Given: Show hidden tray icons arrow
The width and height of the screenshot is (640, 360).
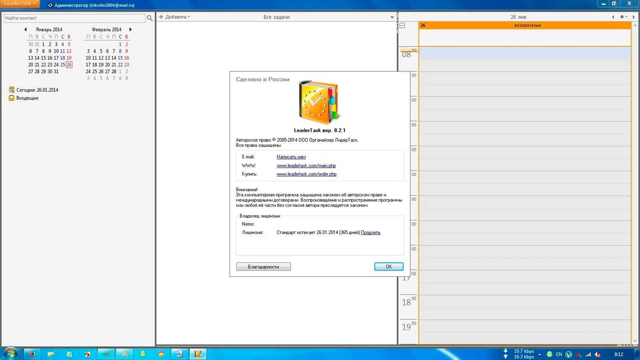Looking at the screenshot, I should (540, 354).
